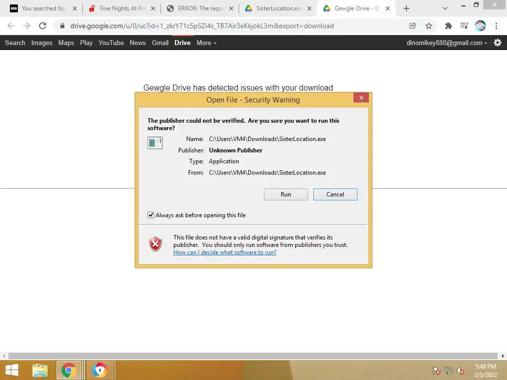The height and width of the screenshot is (380, 507).
Task: Click the share page icon in address bar
Action: [x=412, y=26]
